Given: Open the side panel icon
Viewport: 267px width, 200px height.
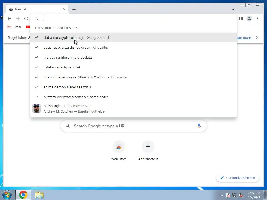Looking at the screenshot, I should point(241,18).
